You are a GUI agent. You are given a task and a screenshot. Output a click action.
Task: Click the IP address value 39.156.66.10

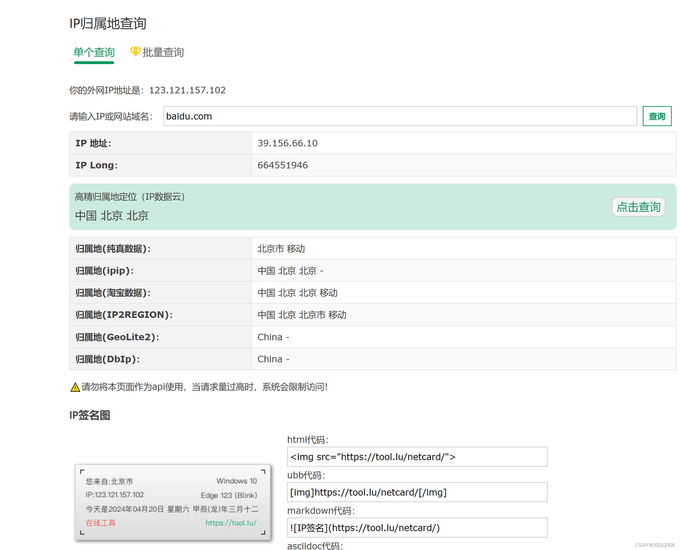tap(287, 143)
